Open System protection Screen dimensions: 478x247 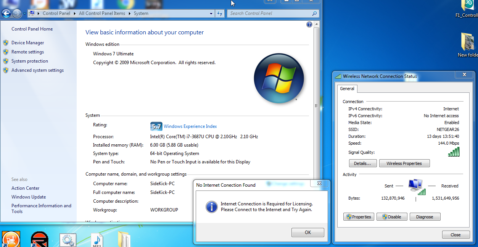click(30, 61)
